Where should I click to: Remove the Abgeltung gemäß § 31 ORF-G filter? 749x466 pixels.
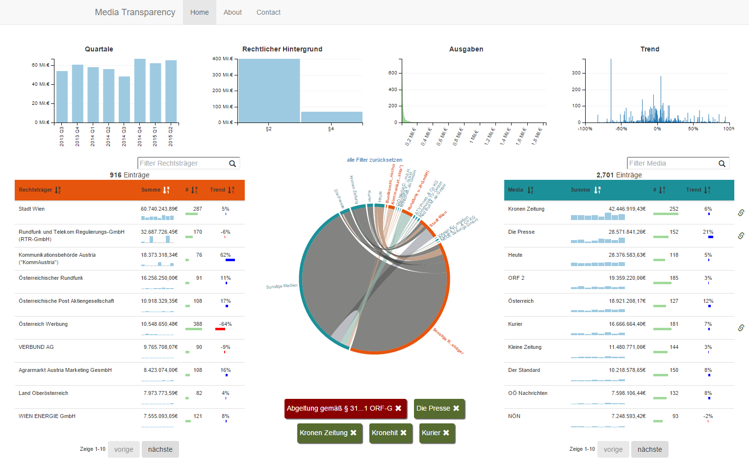pyautogui.click(x=398, y=408)
